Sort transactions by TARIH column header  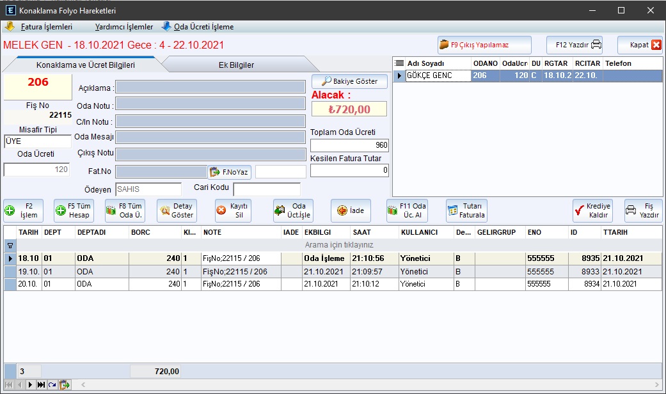[x=28, y=232]
